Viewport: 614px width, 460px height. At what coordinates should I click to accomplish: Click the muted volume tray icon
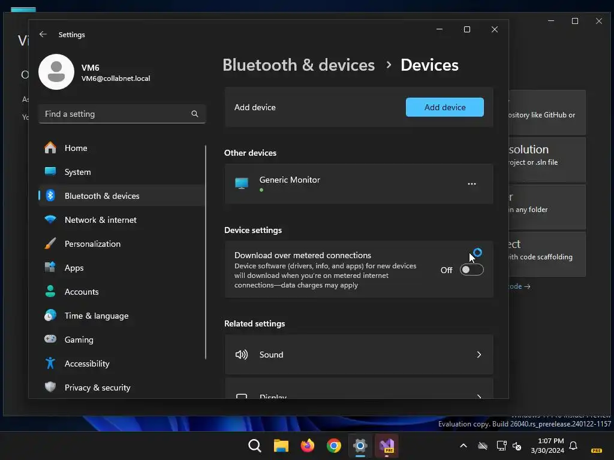[517, 446]
